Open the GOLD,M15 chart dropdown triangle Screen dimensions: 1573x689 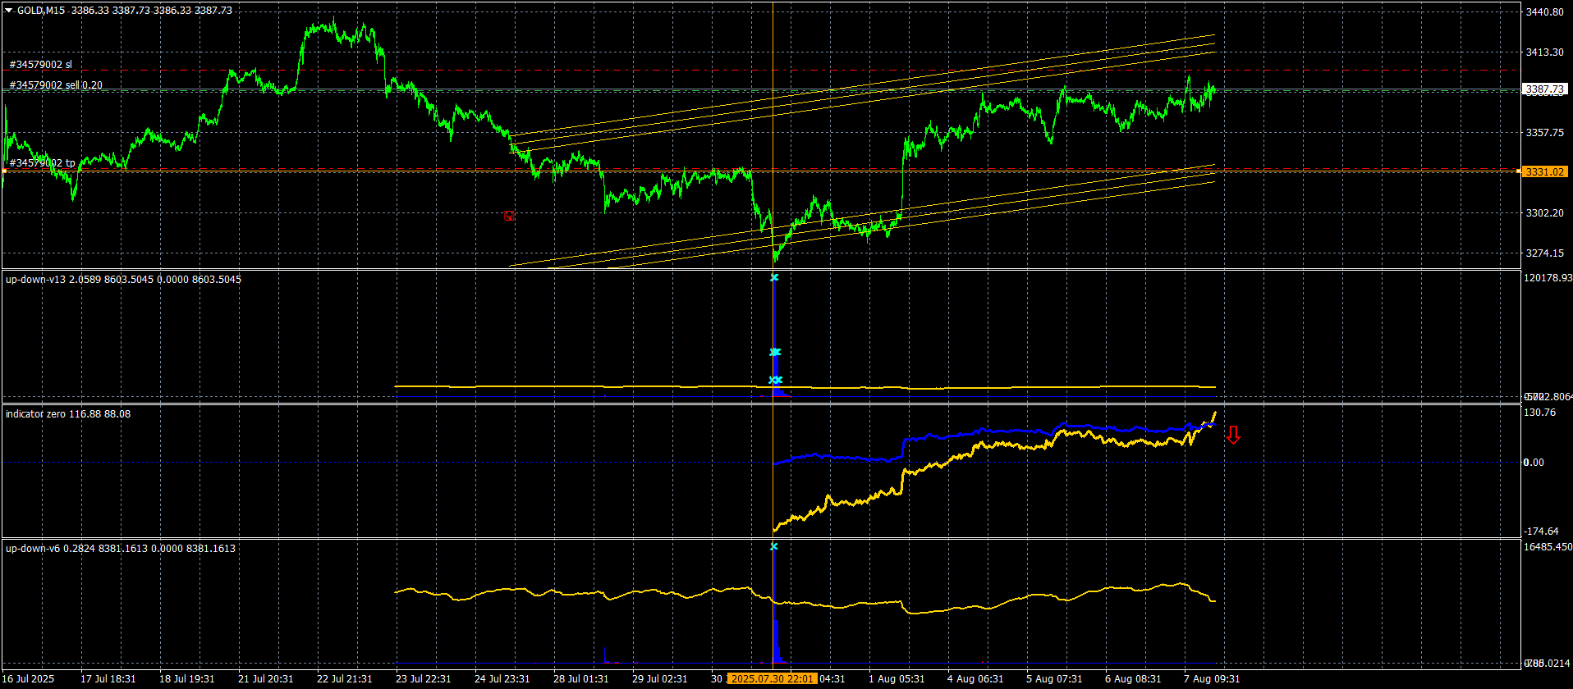pos(8,11)
